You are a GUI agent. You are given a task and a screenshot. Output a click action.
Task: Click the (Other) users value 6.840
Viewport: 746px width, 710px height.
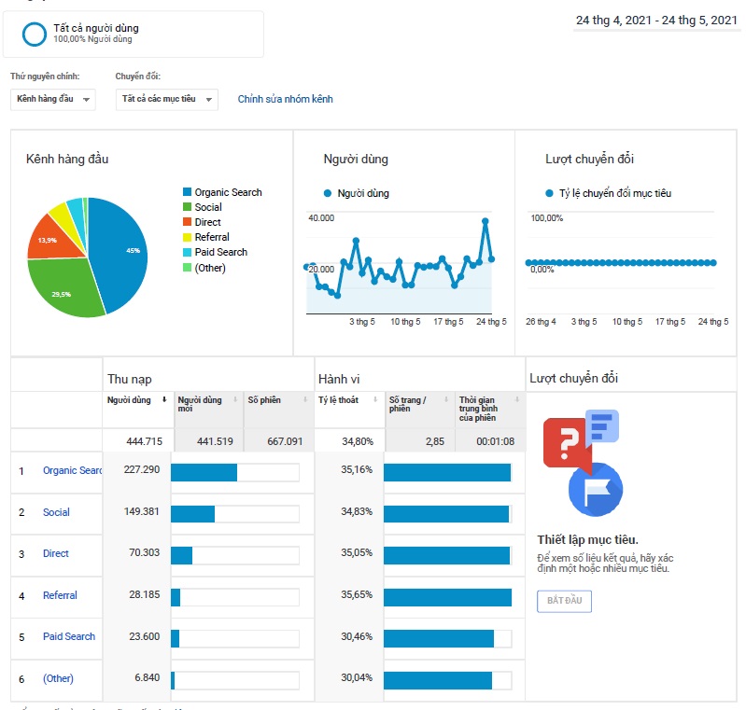[x=148, y=677]
